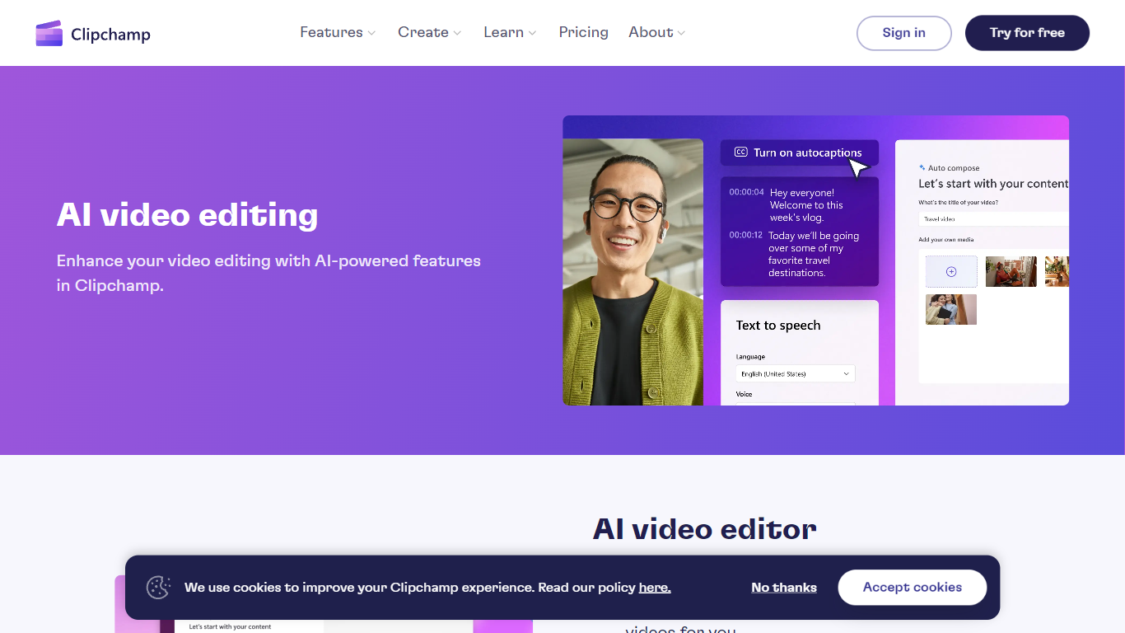Viewport: 1125px width, 633px height.
Task: Expand the Learn dropdown menu
Action: pos(510,32)
